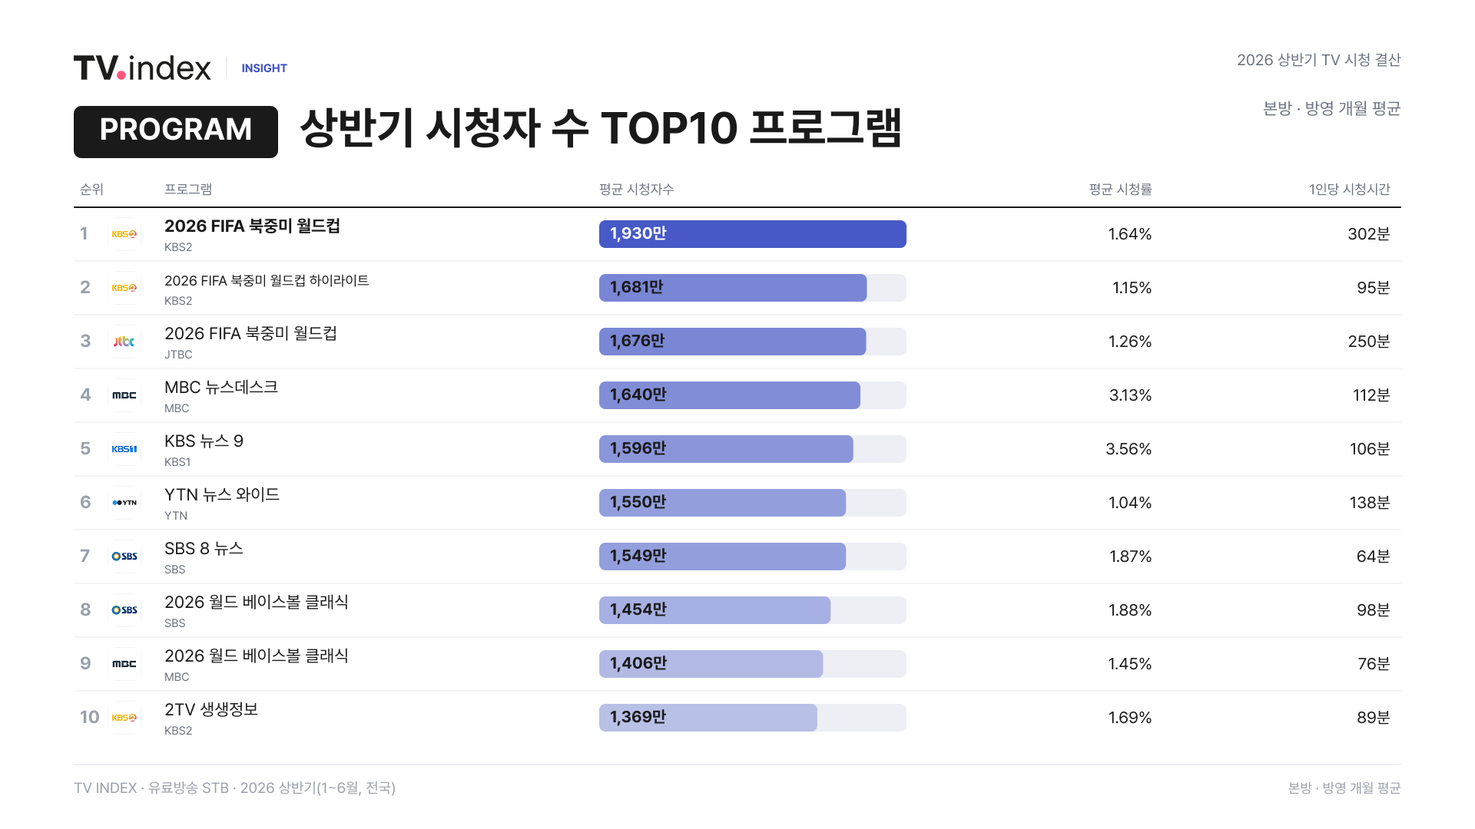Click the 평균 시청자수 column header

tap(636, 190)
